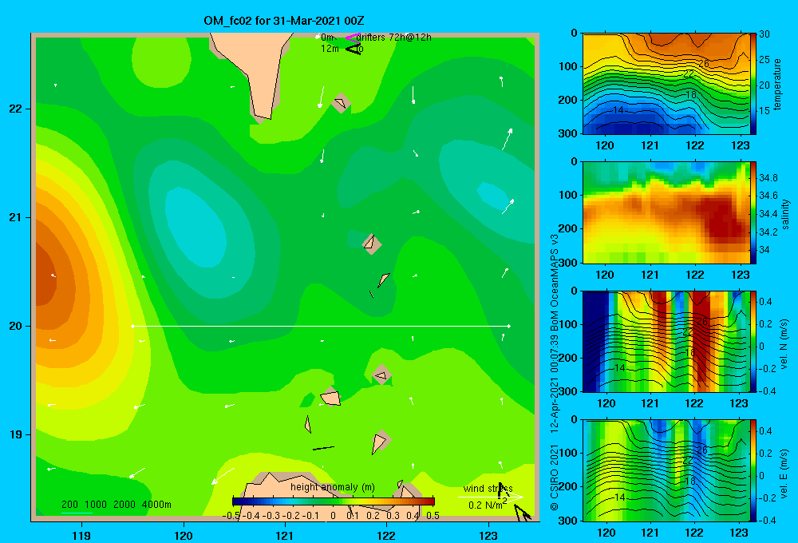The width and height of the screenshot is (798, 543).
Task: Click the vel. E (m/s) color bar
Action: click(x=753, y=470)
